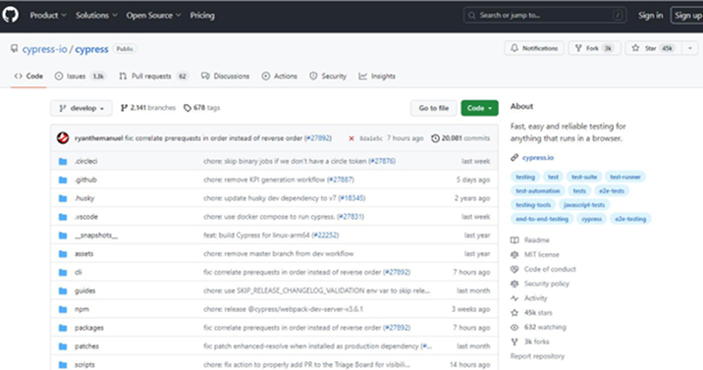Open the patches folder
703x370 pixels.
coord(86,346)
